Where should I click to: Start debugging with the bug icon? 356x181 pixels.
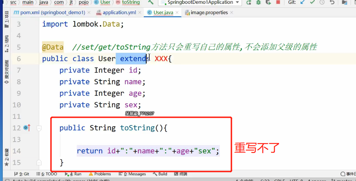pyautogui.click(x=259, y=2)
